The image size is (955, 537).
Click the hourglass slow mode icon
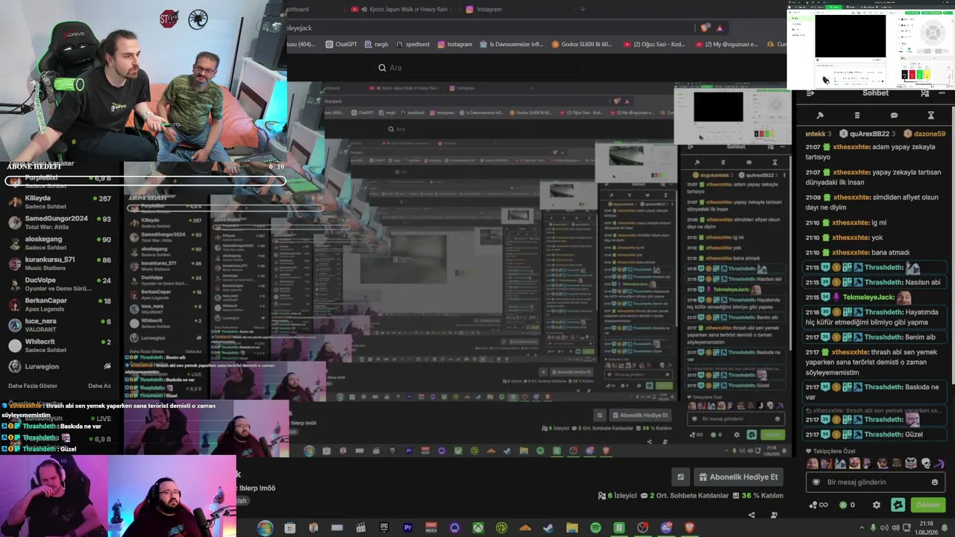coord(931,116)
